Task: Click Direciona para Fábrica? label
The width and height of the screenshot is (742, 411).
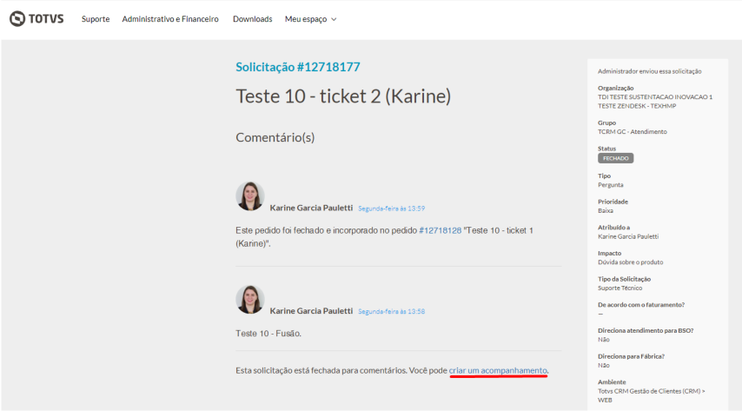Action: pos(631,356)
